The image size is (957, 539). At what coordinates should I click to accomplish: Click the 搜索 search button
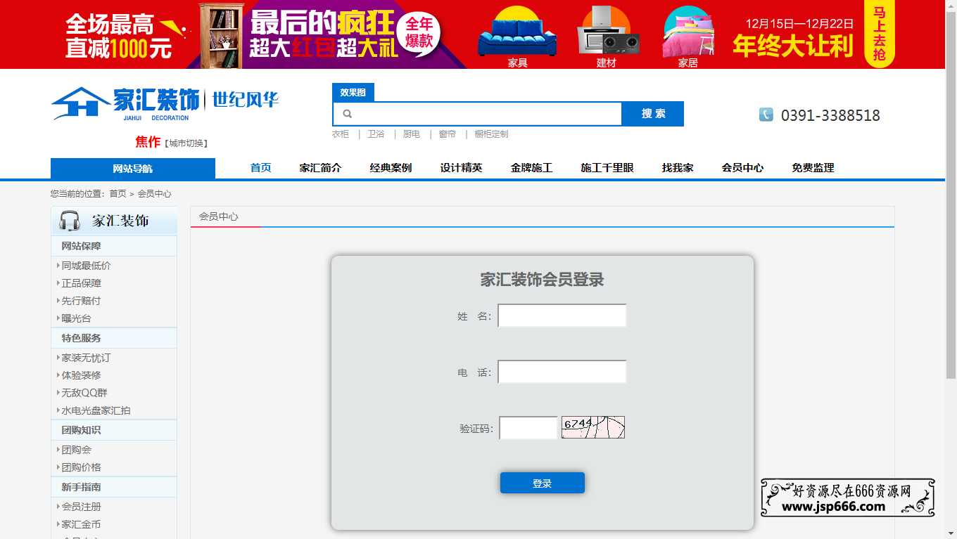[x=653, y=114]
